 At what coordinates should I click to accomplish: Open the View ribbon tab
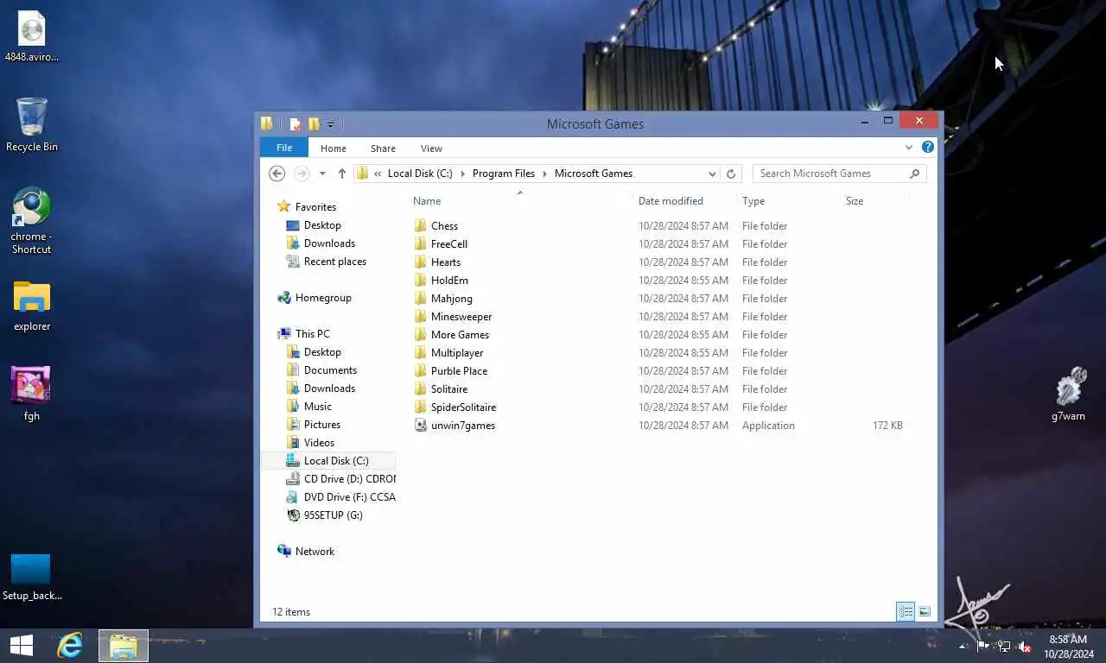coord(431,148)
